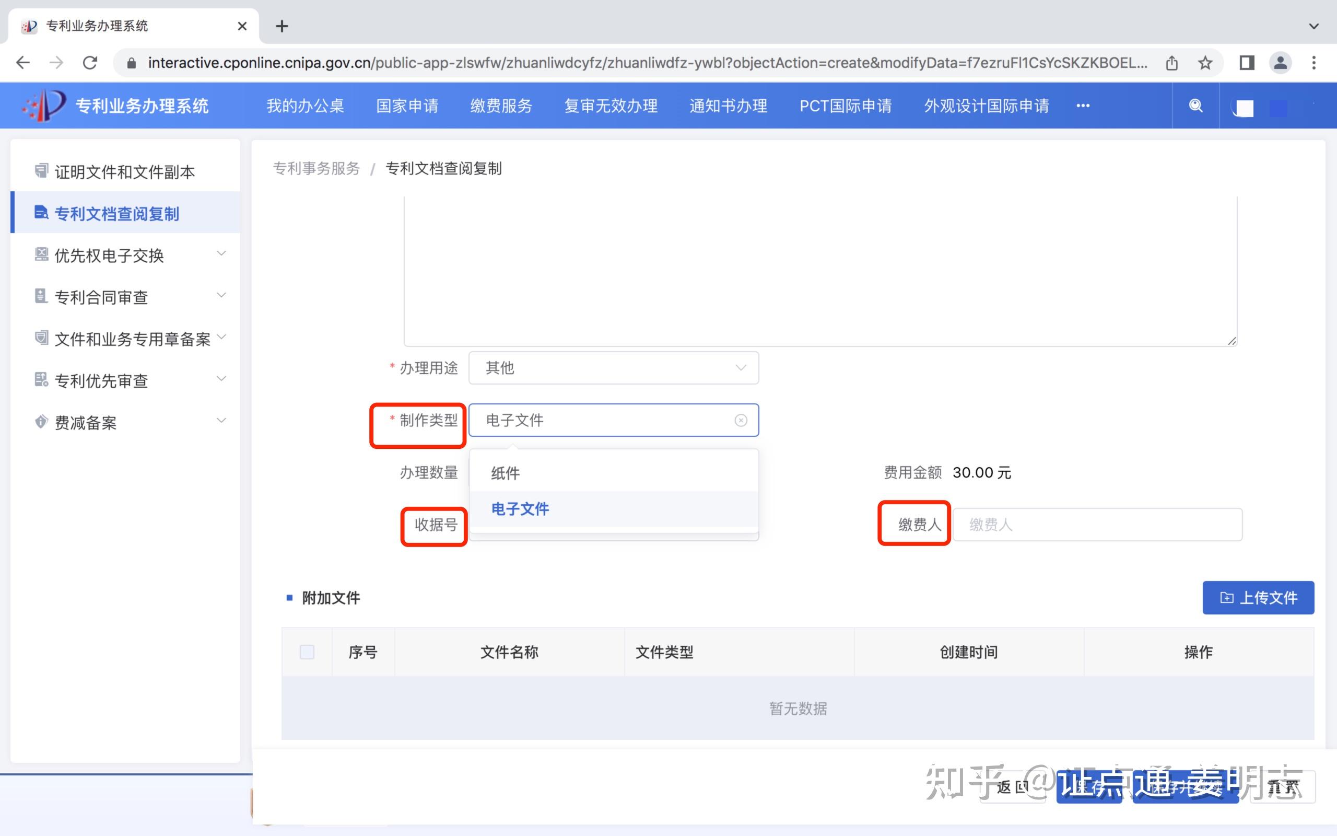Click the browser forward arrow
The image size is (1337, 836).
click(56, 63)
